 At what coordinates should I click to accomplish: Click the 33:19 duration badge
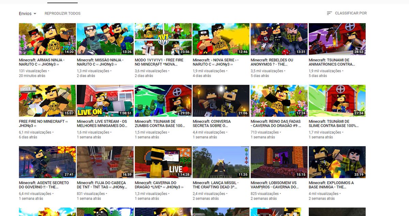359,175
